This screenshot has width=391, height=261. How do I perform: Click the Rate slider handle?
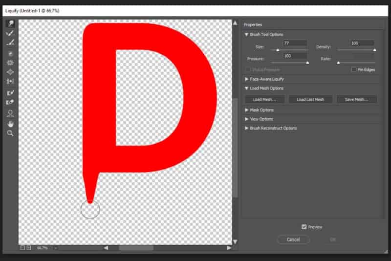click(338, 63)
